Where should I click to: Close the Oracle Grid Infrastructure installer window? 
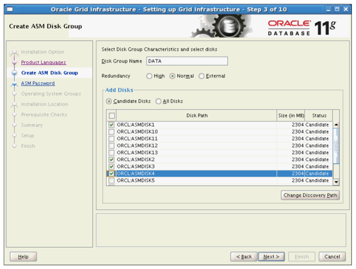pyautogui.click(x=345, y=9)
